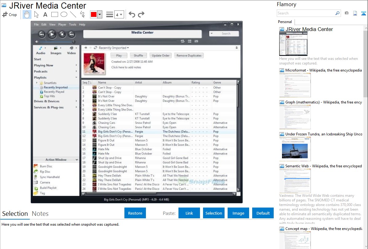Select the straight line tool
The image size is (368, 249).
[73, 14]
